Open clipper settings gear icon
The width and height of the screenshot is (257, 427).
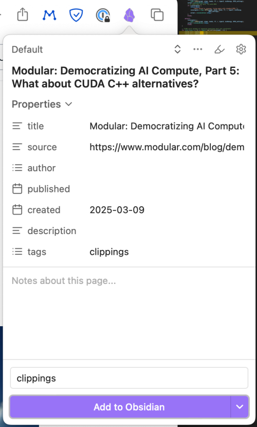(x=241, y=49)
